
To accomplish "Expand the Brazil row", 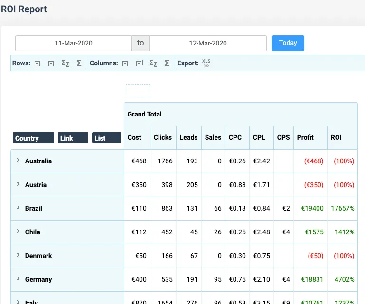I will click(x=18, y=207).
